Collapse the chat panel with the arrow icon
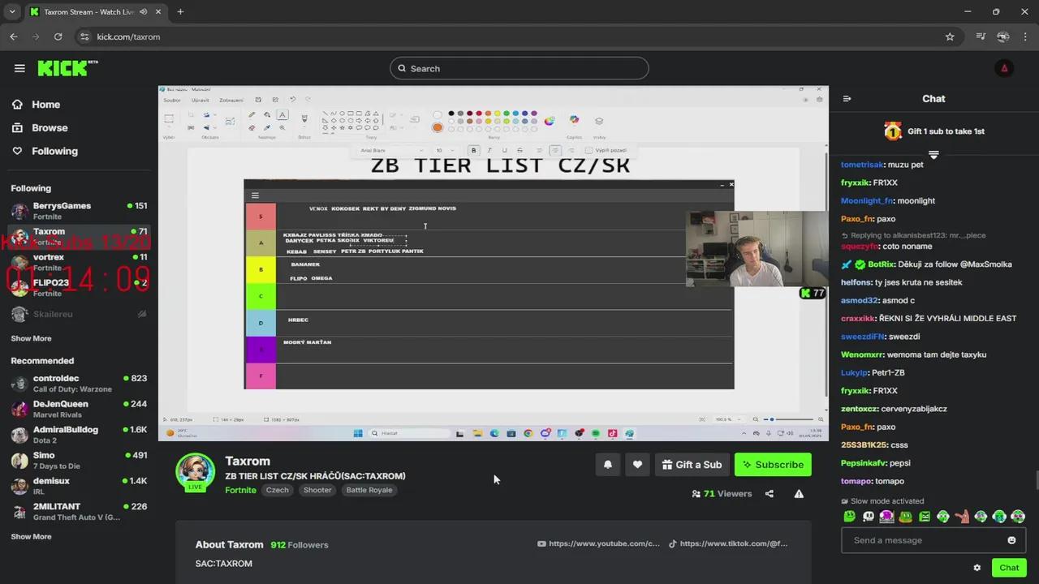 click(847, 99)
